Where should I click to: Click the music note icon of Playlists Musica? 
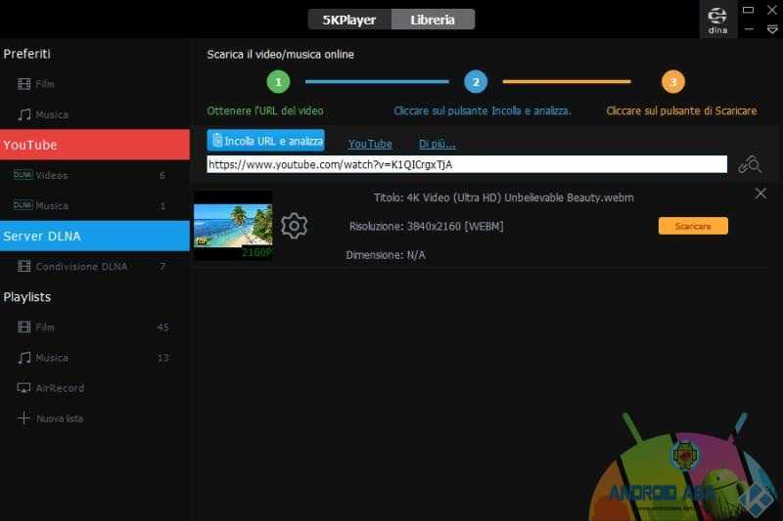click(x=23, y=358)
